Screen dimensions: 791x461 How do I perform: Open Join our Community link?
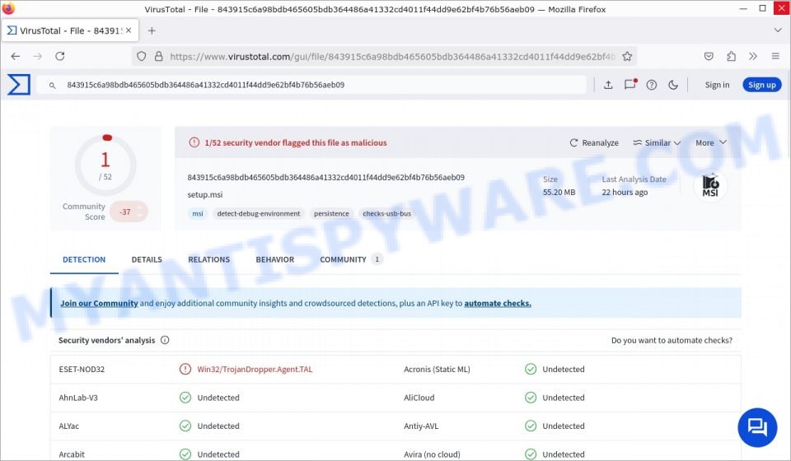pyautogui.click(x=100, y=303)
